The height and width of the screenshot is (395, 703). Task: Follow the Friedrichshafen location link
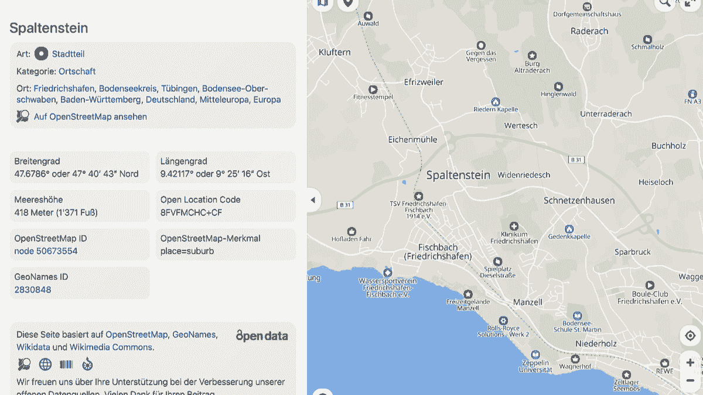pos(64,88)
